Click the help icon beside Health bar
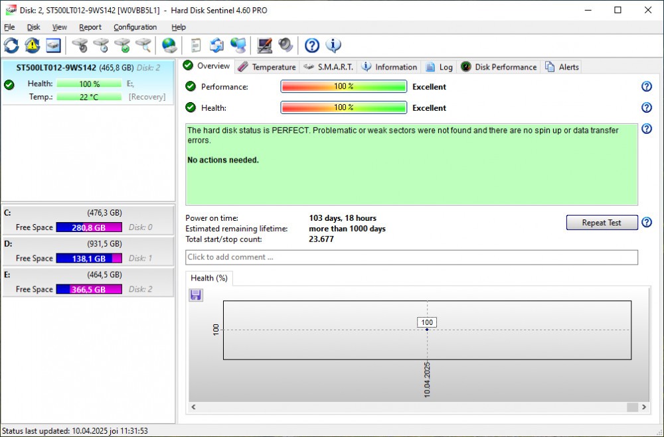This screenshot has width=664, height=437. pos(646,107)
